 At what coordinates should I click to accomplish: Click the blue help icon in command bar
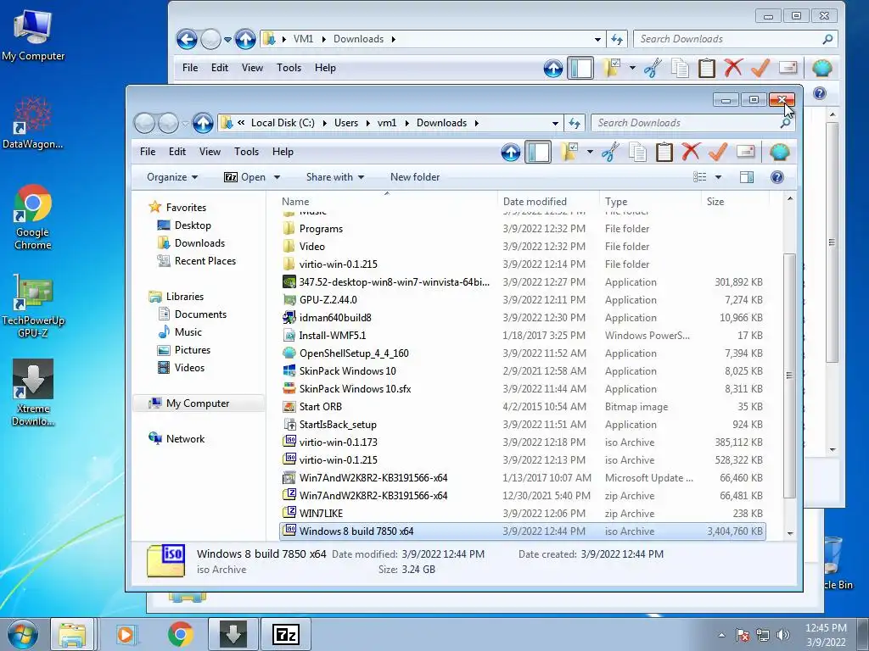pyautogui.click(x=777, y=177)
